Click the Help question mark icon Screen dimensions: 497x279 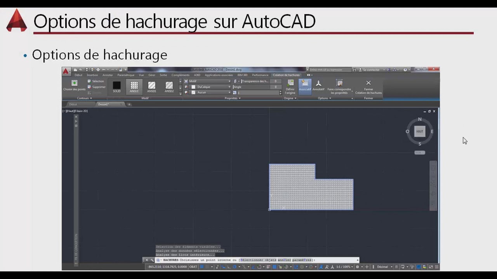pos(405,70)
